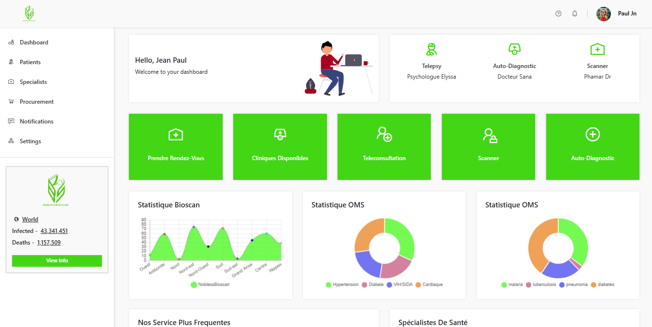Toggle NoblessBioscan legend item in Bioscan chart
This screenshot has width=652, height=327.
tap(194, 285)
